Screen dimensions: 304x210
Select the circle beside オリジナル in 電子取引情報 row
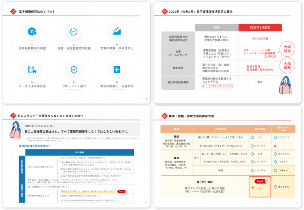click(x=275, y=187)
